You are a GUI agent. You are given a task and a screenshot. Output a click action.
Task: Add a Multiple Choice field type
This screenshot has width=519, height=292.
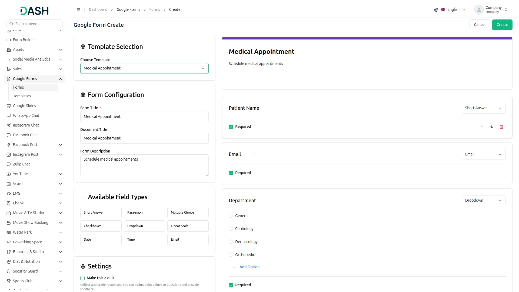[x=188, y=213]
